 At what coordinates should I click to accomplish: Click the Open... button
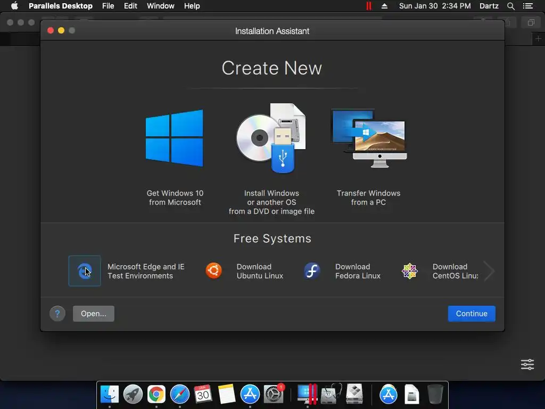pos(94,314)
